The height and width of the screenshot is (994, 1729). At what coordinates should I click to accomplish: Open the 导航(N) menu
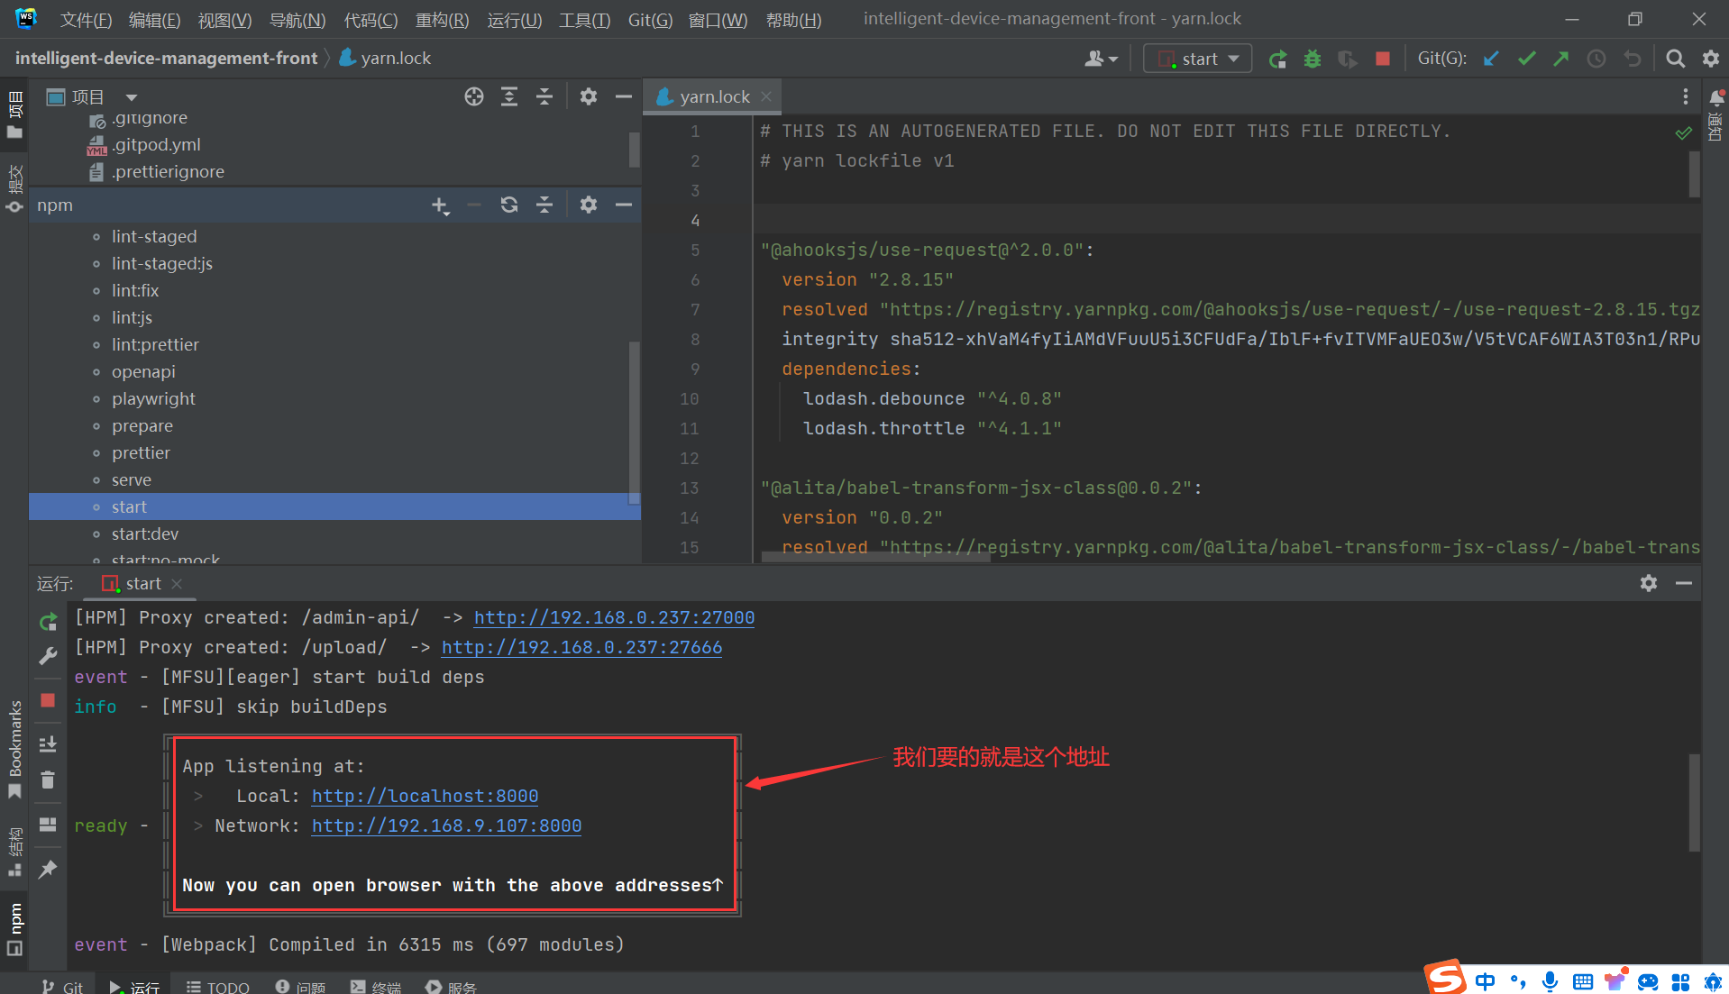(x=297, y=20)
